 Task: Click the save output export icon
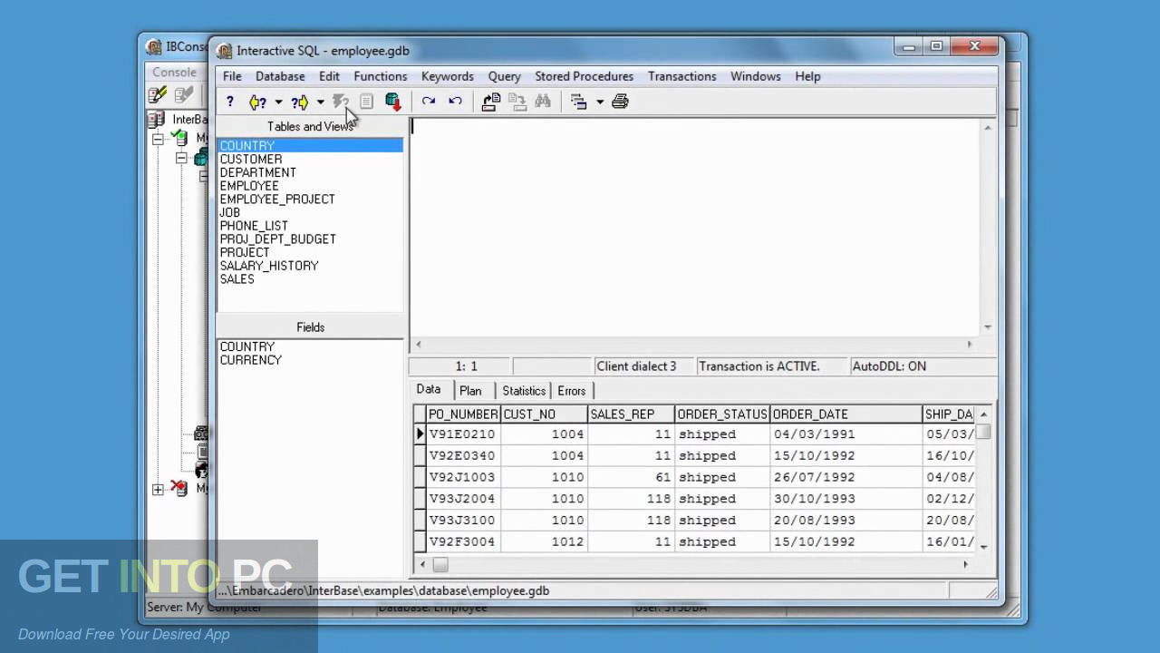490,102
